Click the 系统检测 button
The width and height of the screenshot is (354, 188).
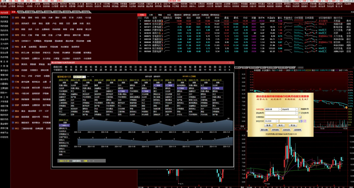tap(286, 130)
